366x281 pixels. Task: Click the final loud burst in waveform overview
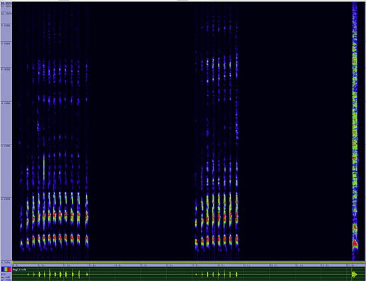pos(354,274)
